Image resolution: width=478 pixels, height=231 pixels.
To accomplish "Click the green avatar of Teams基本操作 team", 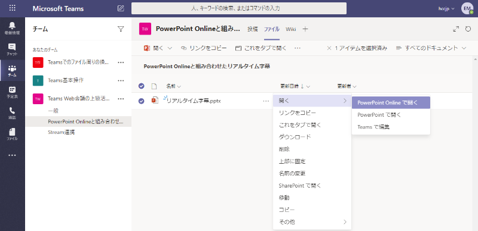I will coord(38,80).
